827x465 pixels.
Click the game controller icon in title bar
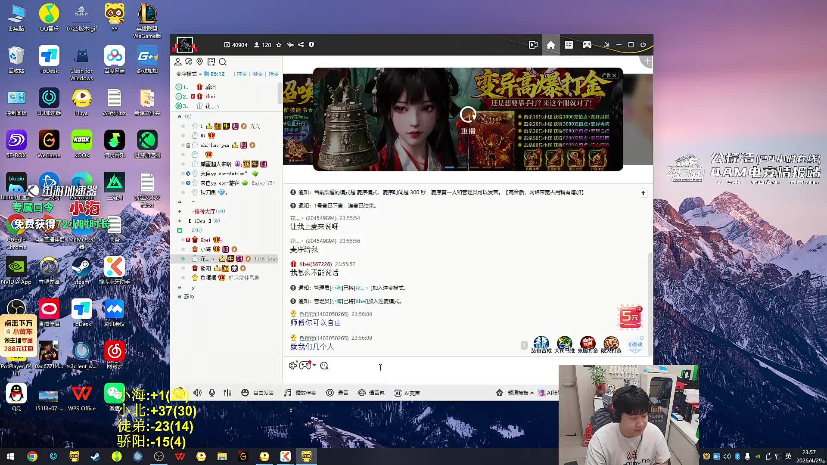(x=587, y=45)
